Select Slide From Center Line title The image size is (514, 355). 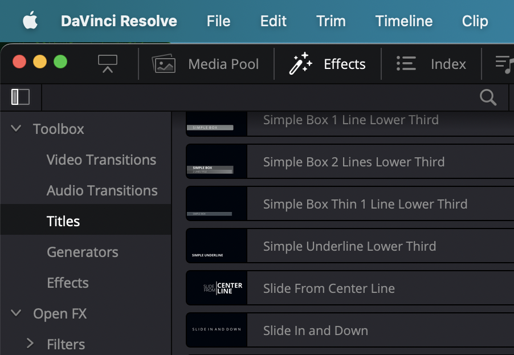pos(329,288)
